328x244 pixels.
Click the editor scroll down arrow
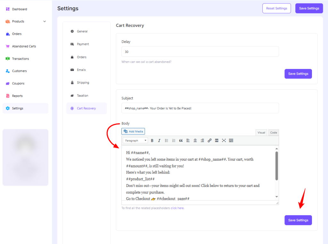point(276,197)
